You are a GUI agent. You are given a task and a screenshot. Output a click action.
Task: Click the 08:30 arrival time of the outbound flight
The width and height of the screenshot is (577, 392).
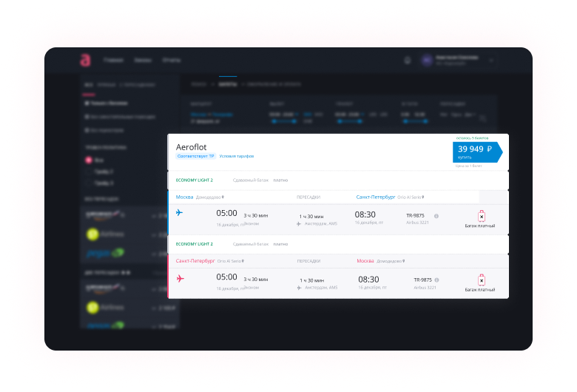365,214
